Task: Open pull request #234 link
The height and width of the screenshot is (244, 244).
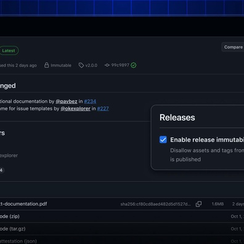Action: click(90, 102)
